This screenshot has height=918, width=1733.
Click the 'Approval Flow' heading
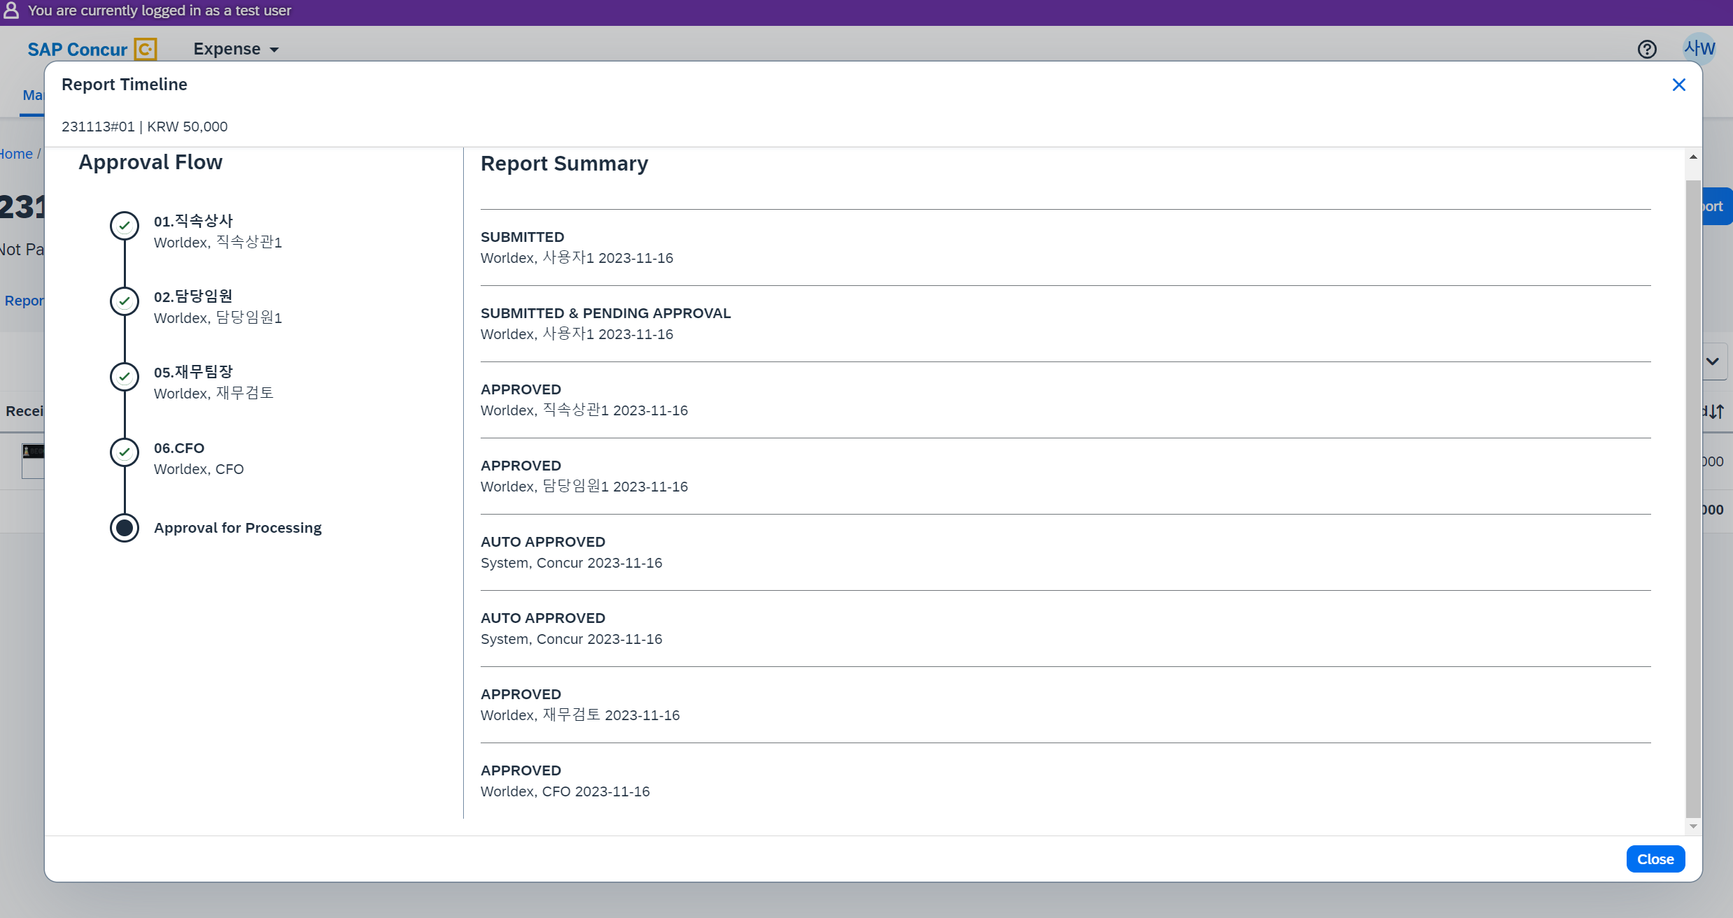coord(150,162)
